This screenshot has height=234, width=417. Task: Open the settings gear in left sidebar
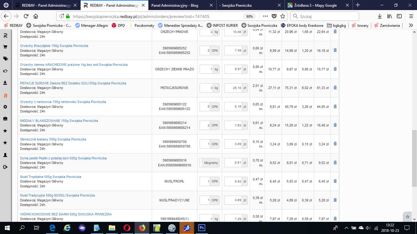tap(5, 107)
